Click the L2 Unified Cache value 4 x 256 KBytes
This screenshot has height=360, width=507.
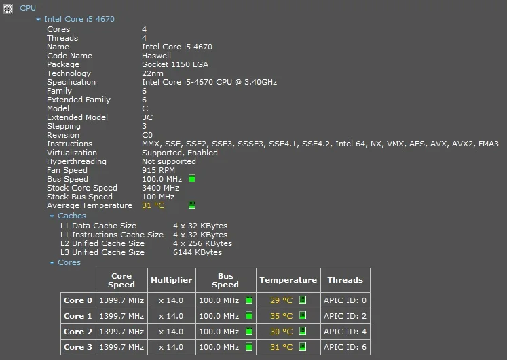[x=202, y=243]
